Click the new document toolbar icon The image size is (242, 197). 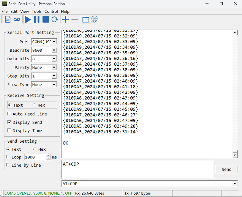pyautogui.click(x=8, y=19)
